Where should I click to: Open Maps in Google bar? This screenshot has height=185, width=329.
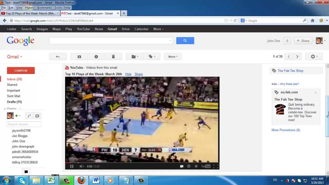pyautogui.click(x=57, y=29)
